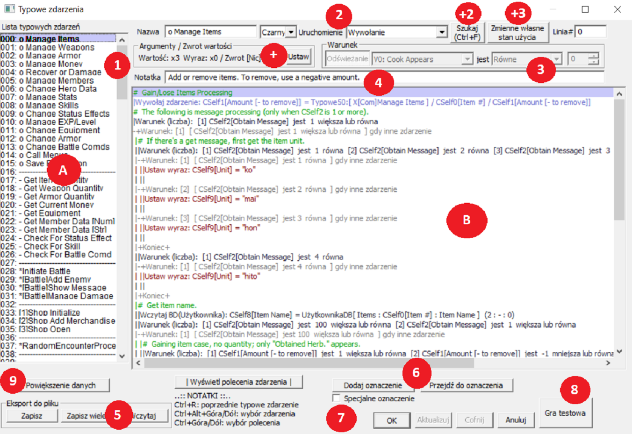Click Wyświetl polecenia zdarzenia button
This screenshot has width=632, height=434.
point(238,382)
